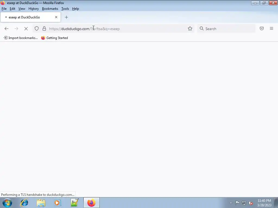Open Getting Started bookmark
Viewport: 278px width, 208px height.
(54, 38)
